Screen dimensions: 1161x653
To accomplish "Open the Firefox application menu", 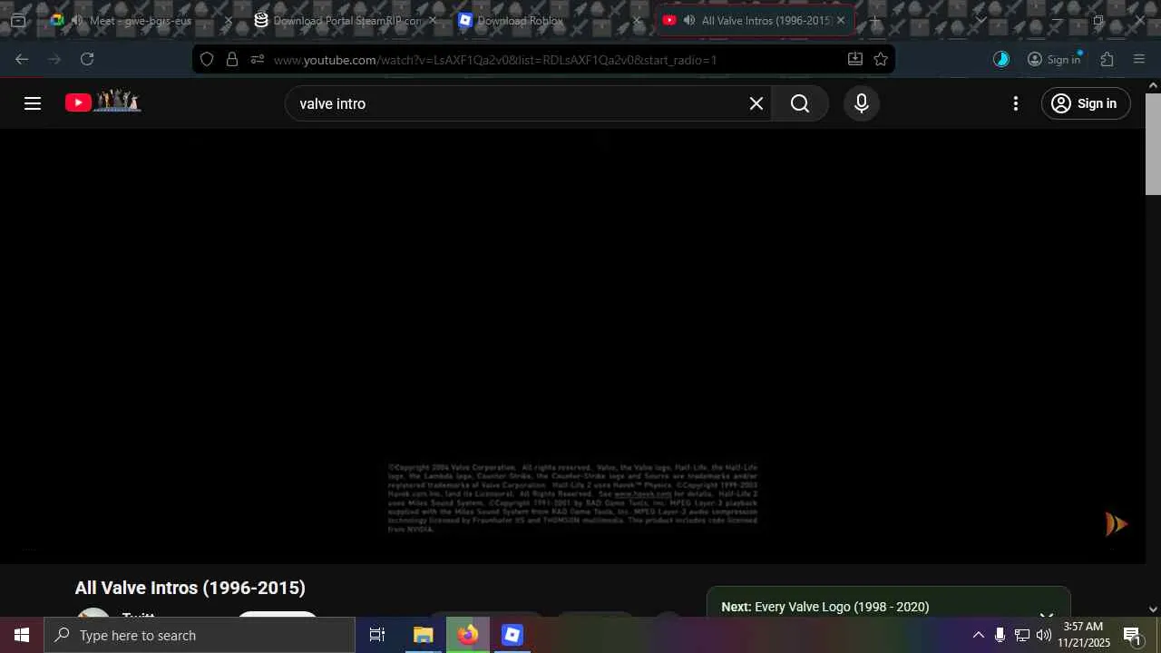I will tap(1139, 59).
